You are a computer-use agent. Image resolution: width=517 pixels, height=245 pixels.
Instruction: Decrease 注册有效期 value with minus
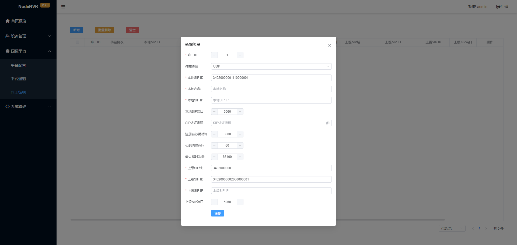tap(215, 134)
